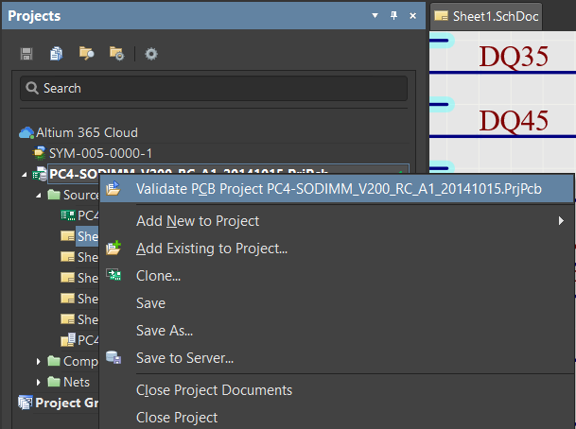Click the Altium 365 cloud icon
Image resolution: width=576 pixels, height=429 pixels.
tap(26, 132)
